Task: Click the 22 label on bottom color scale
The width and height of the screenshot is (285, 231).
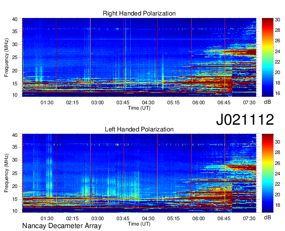Action: 277,184
